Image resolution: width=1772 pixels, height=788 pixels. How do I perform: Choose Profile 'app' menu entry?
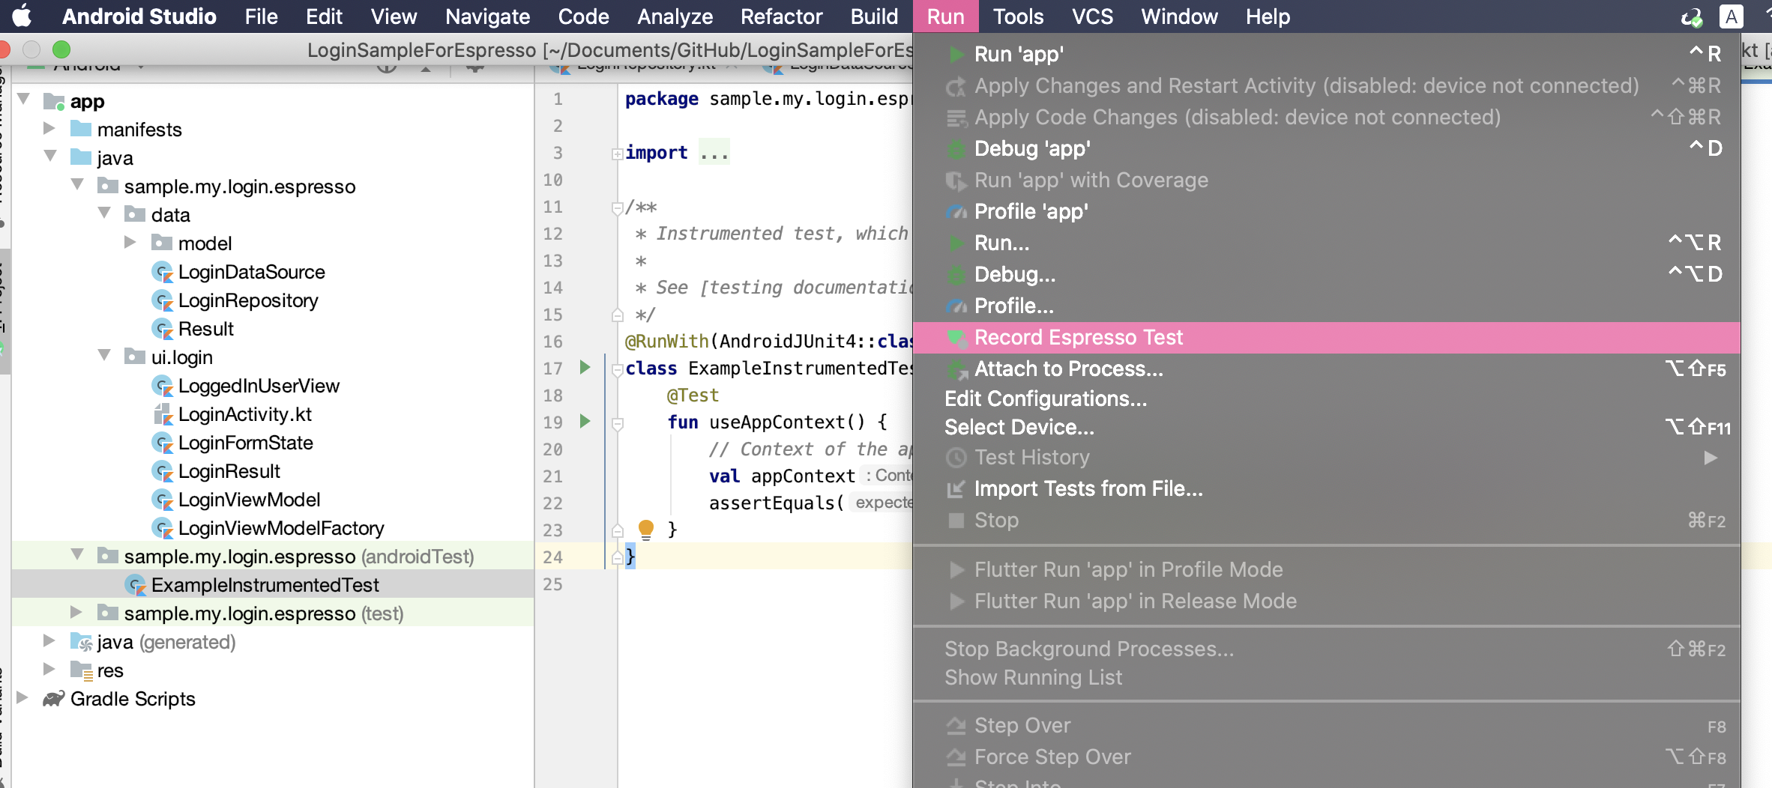1327,211
